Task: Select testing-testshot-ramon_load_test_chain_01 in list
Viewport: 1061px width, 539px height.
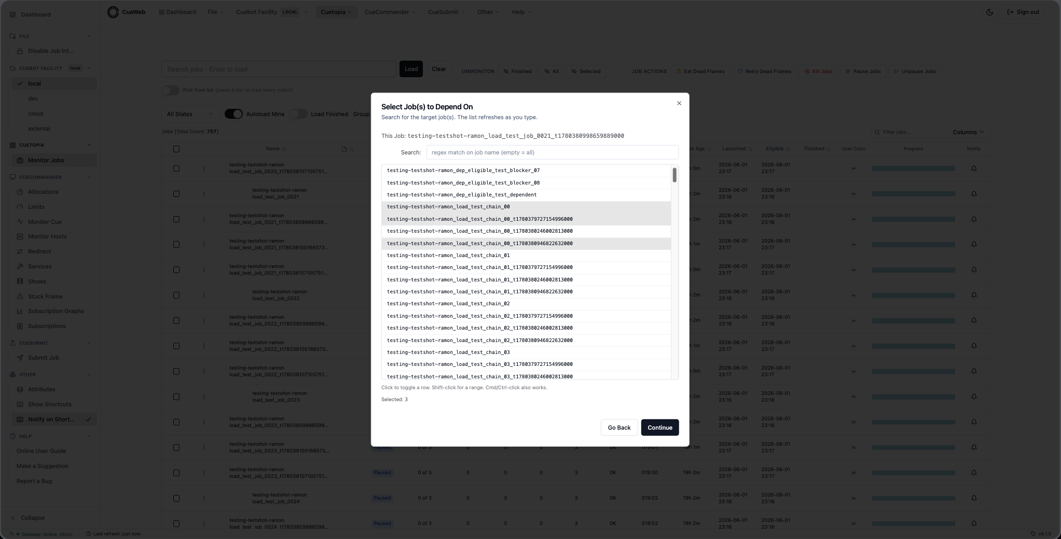Action: click(526, 256)
